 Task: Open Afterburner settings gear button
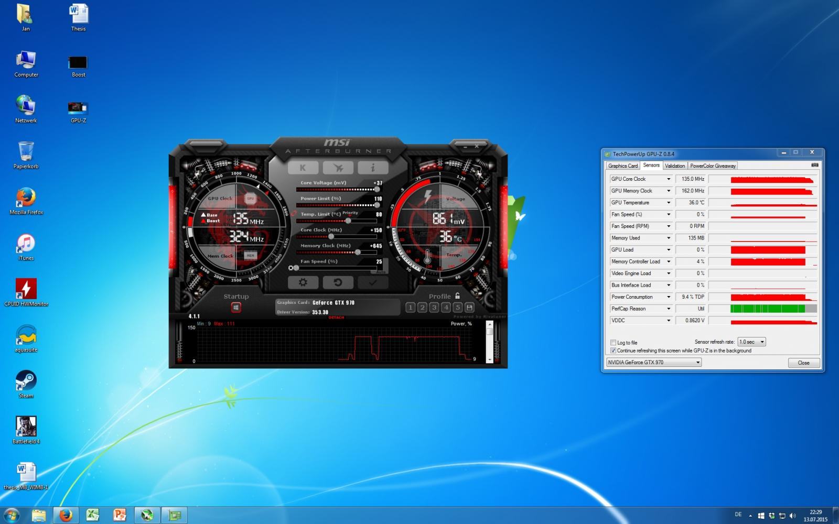coord(303,282)
